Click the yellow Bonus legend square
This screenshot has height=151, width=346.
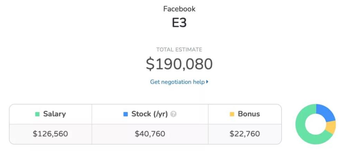[x=232, y=114]
